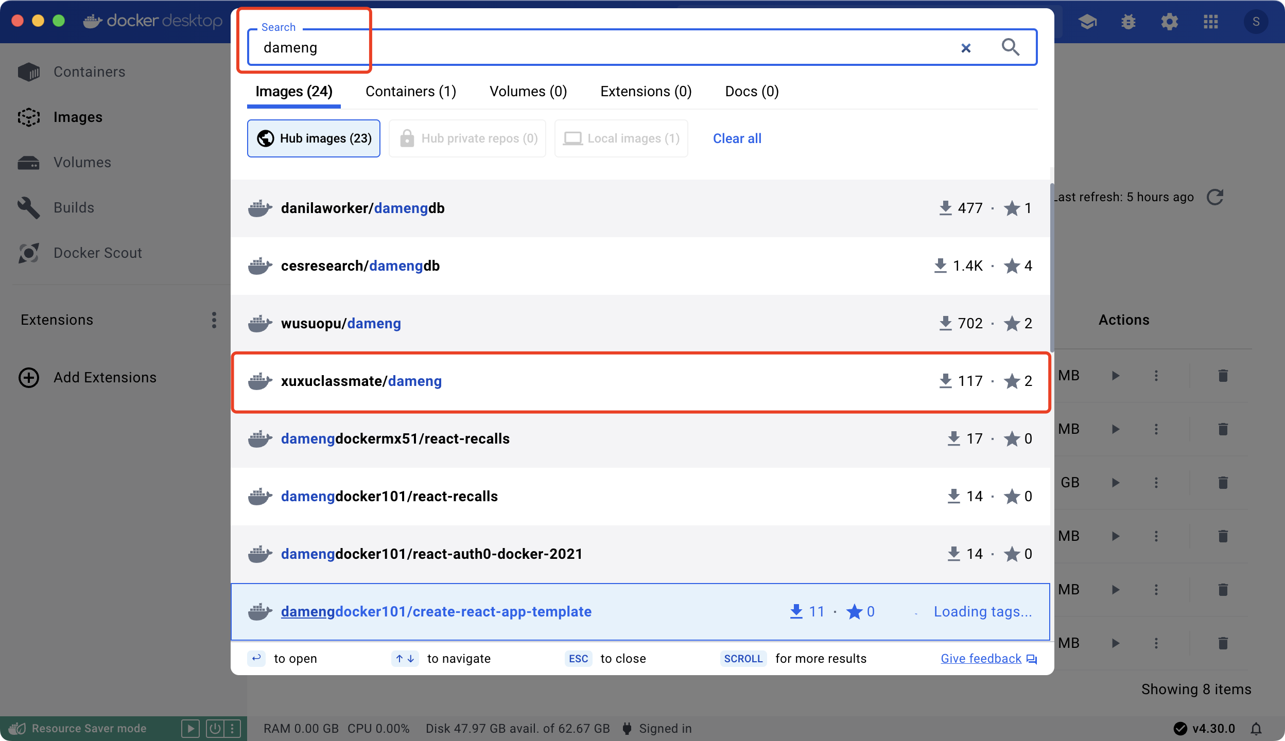1285x741 pixels.
Task: Click the star icon on damengdockermx51/react-recalls row
Action: tap(1012, 439)
